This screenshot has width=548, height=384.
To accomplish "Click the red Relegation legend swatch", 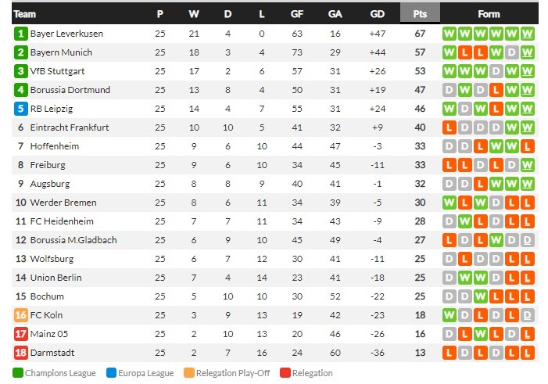I will [284, 373].
